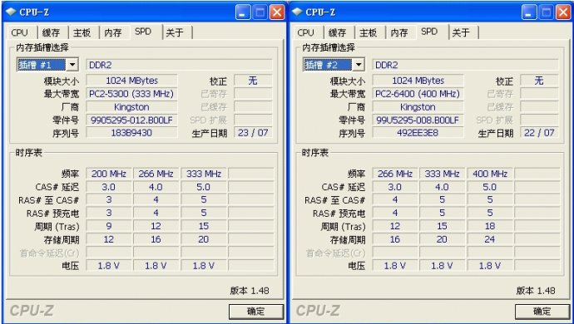This screenshot has width=574, height=324.
Task: Click the CPU-Z app icon in left title bar
Action: (x=11, y=12)
